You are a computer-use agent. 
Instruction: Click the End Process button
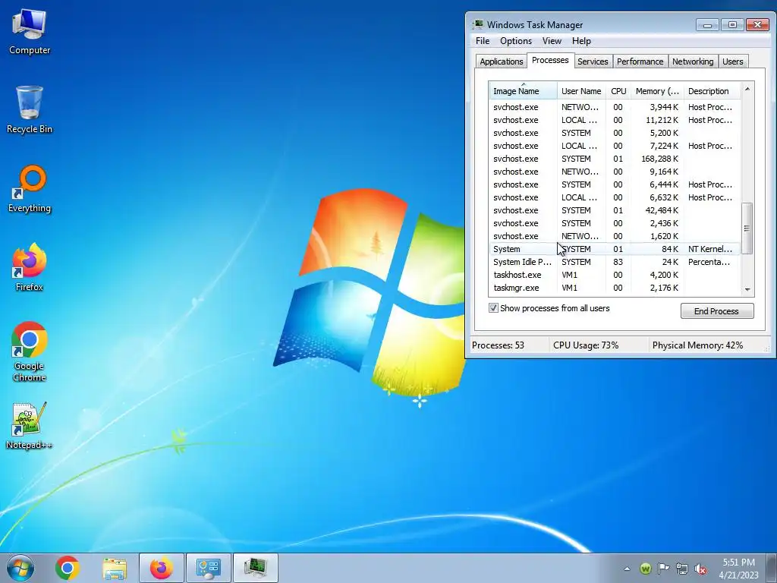[716, 310]
